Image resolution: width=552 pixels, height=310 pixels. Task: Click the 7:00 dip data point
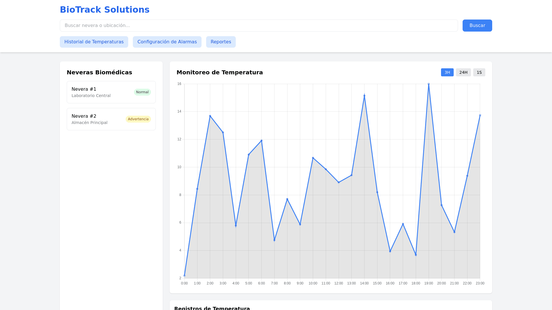pos(274,240)
